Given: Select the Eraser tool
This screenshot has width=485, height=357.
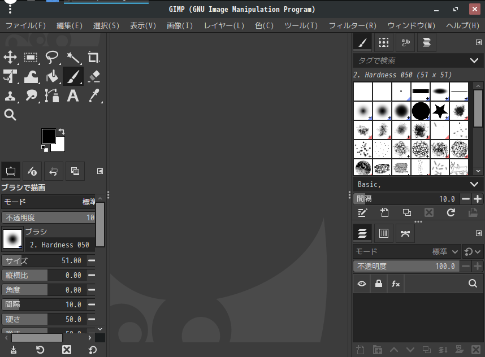Looking at the screenshot, I should (x=94, y=76).
